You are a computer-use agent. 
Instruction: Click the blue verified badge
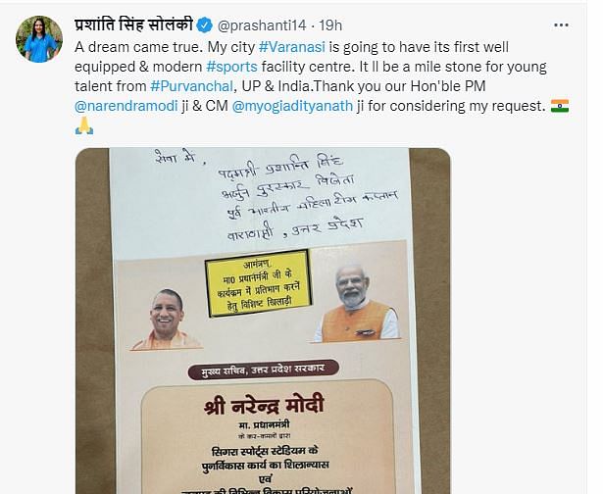pyautogui.click(x=205, y=25)
